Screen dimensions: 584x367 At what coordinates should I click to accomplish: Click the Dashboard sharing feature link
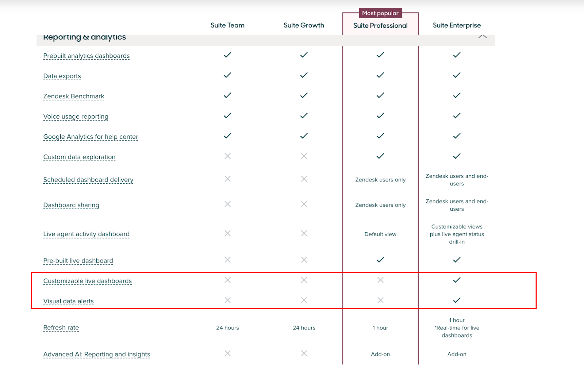pos(71,205)
